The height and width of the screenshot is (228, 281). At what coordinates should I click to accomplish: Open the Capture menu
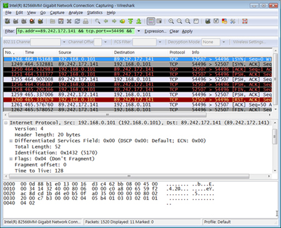point(57,12)
